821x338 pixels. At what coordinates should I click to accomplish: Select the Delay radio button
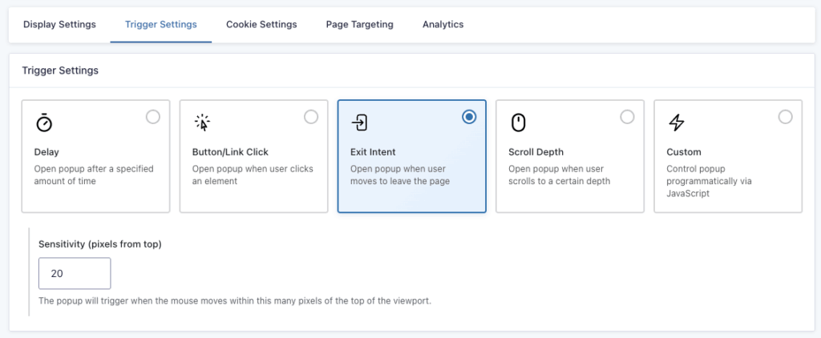[x=153, y=117]
